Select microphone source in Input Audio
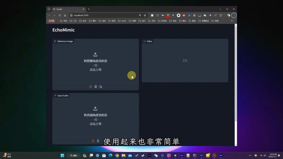Screen dimensions: 283x159 [98, 141]
